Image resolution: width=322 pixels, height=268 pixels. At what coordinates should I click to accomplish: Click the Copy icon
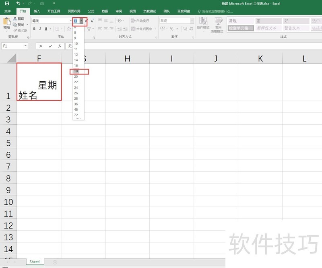[x=15, y=25]
